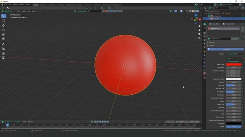
Task: Click the outliner search field
Action: point(222,8)
